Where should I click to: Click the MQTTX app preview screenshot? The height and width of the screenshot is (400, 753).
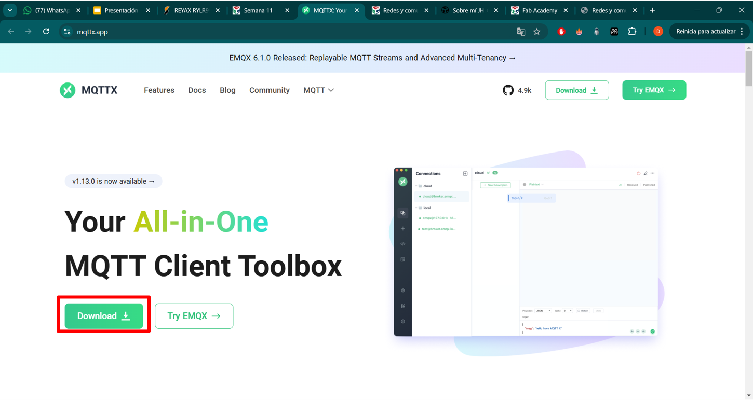click(526, 252)
